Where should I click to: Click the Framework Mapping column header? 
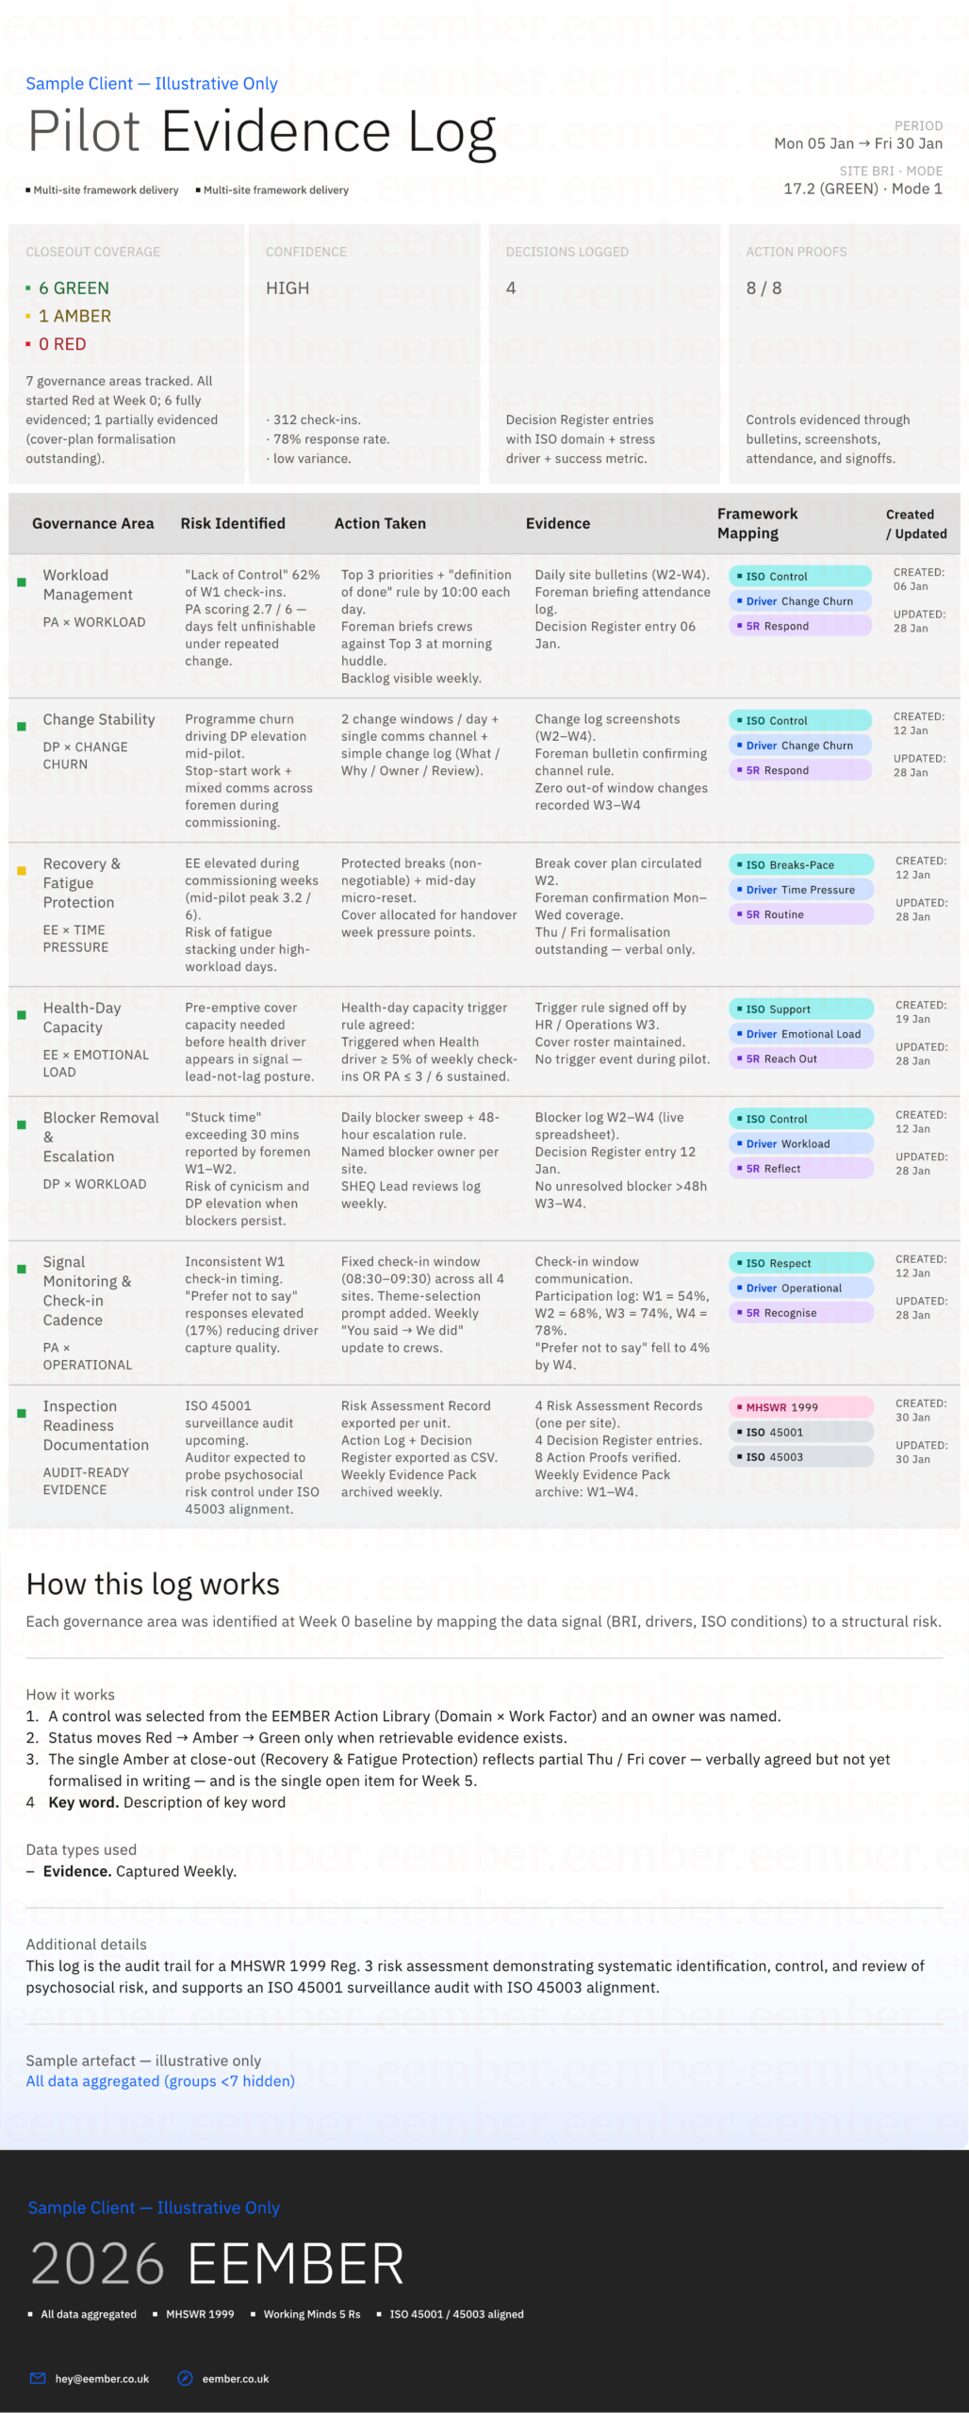757,524
